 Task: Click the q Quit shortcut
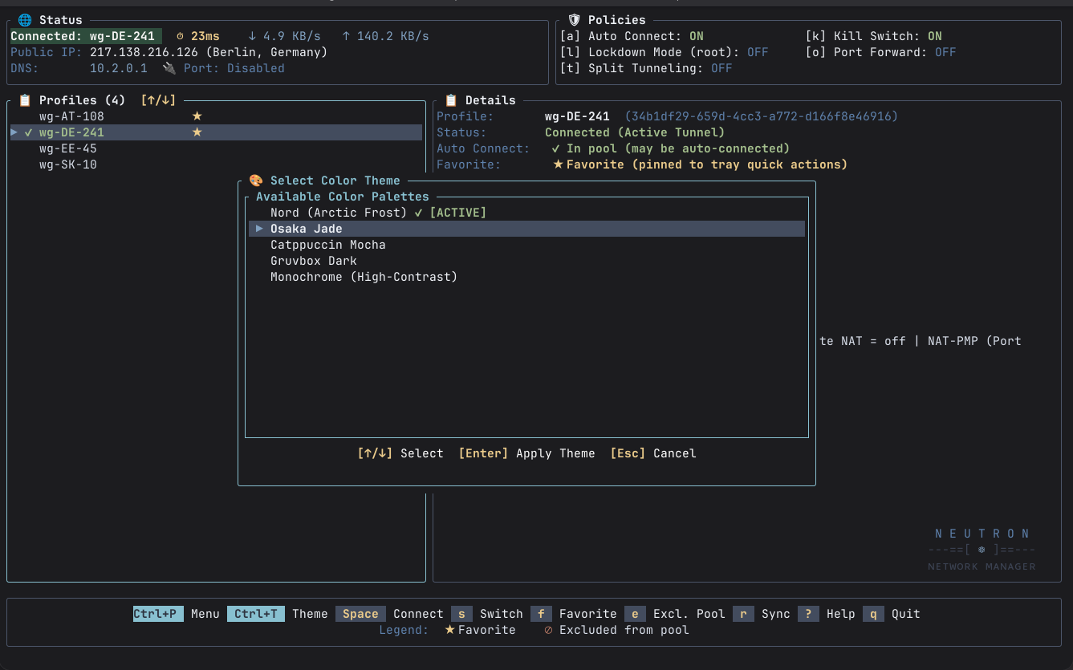pyautogui.click(x=892, y=614)
